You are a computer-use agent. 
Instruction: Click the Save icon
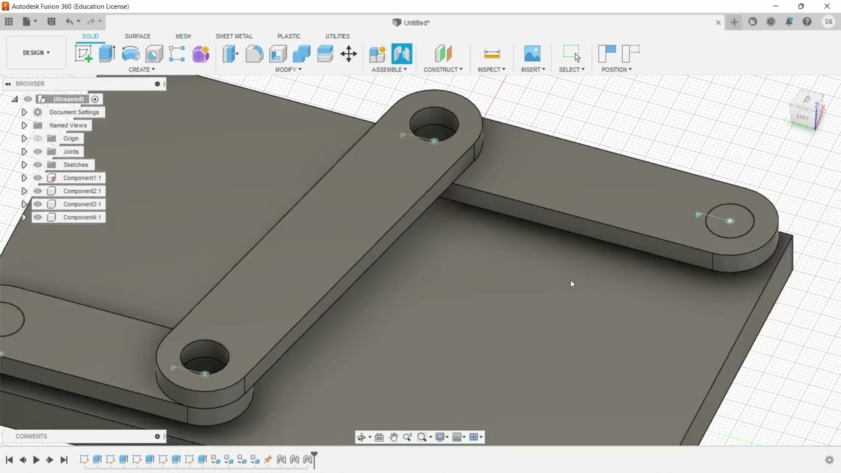pos(51,22)
